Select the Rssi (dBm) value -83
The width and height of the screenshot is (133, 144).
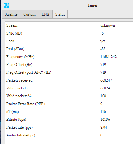[103, 49]
